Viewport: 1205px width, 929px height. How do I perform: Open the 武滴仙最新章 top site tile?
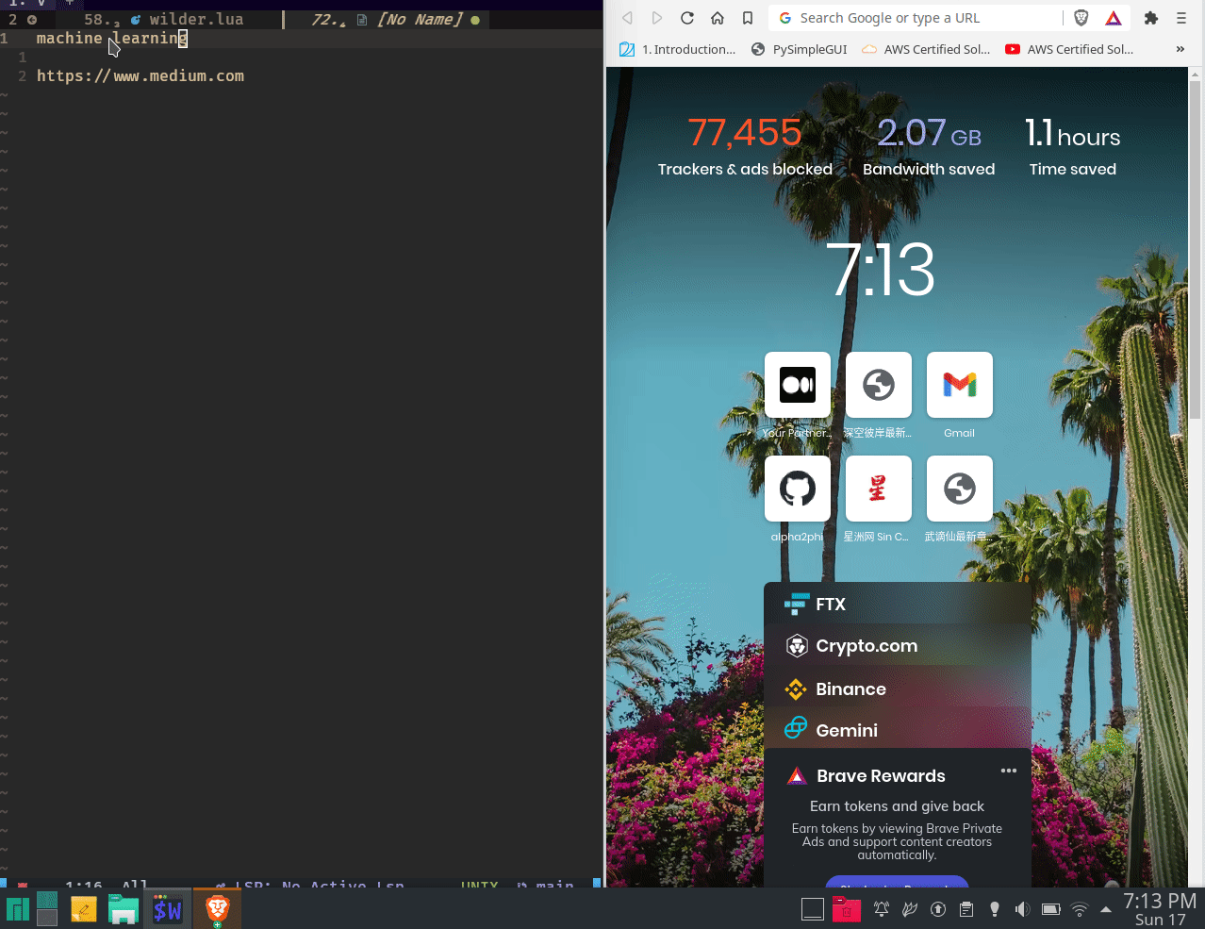click(960, 489)
